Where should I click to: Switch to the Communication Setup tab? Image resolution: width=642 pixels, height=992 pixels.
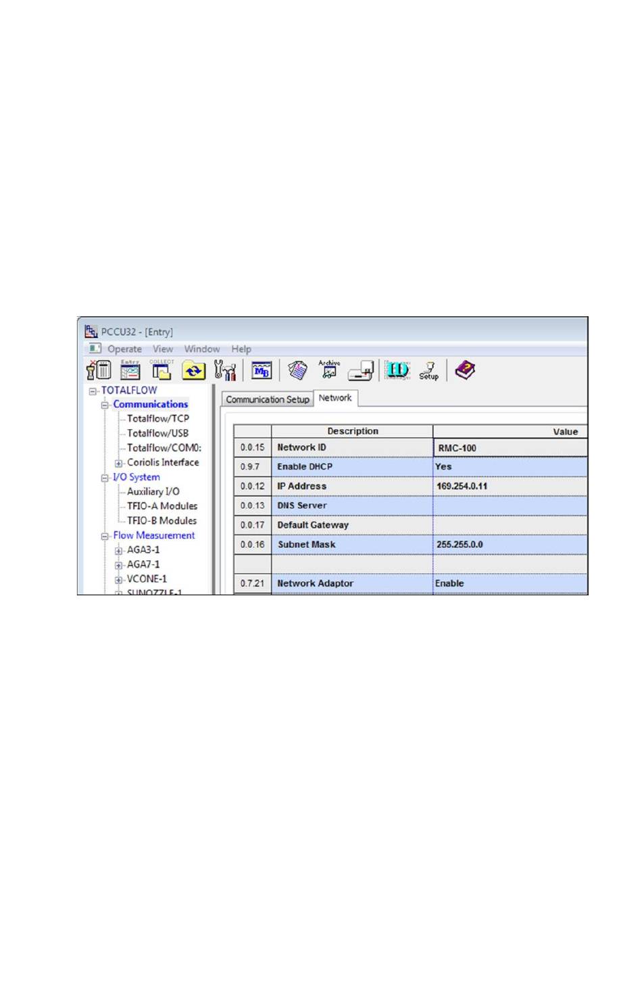click(268, 399)
